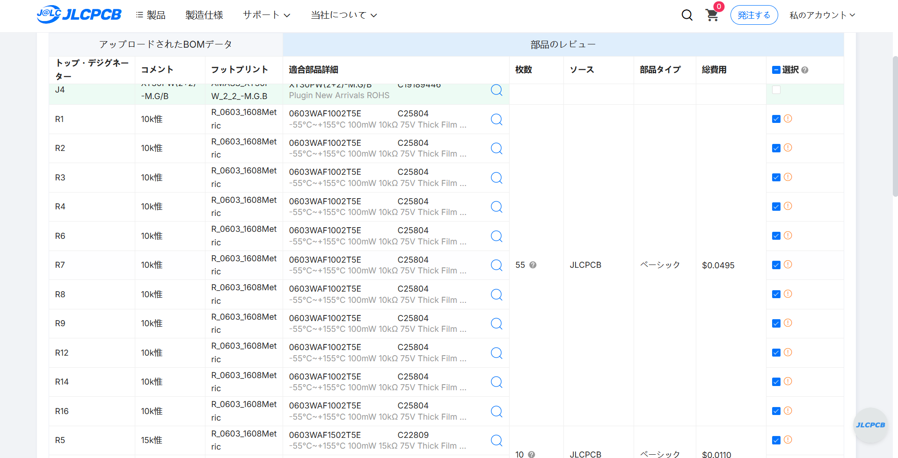Expand the 当社について dropdown menu
The width and height of the screenshot is (898, 458).
[344, 15]
